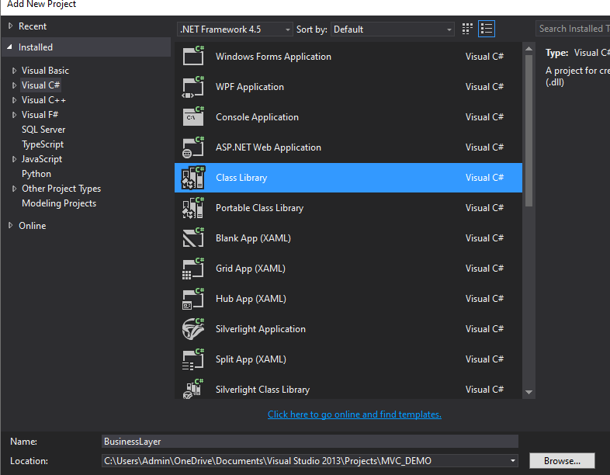Pick the Split App (XAML) text label
610x475 pixels.
tap(251, 359)
